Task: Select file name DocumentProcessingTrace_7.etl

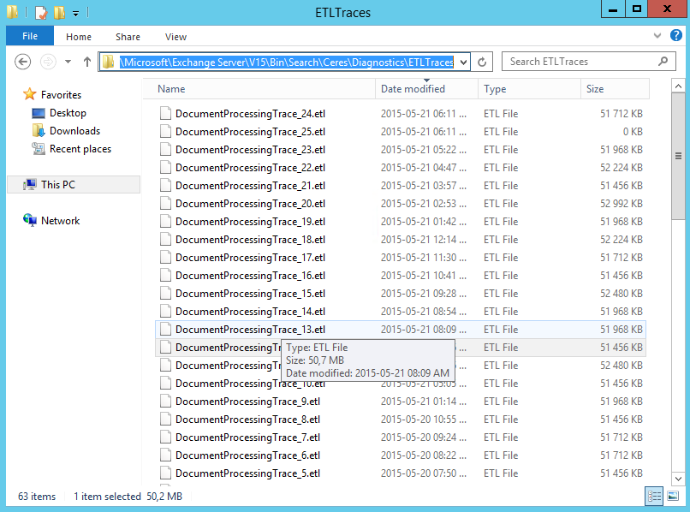Action: [247, 438]
